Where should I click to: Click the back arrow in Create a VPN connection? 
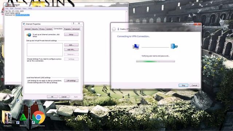[114, 29]
